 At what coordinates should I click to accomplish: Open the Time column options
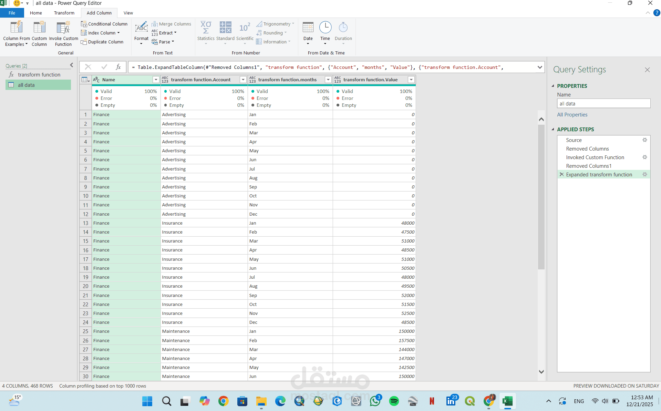coord(325,33)
